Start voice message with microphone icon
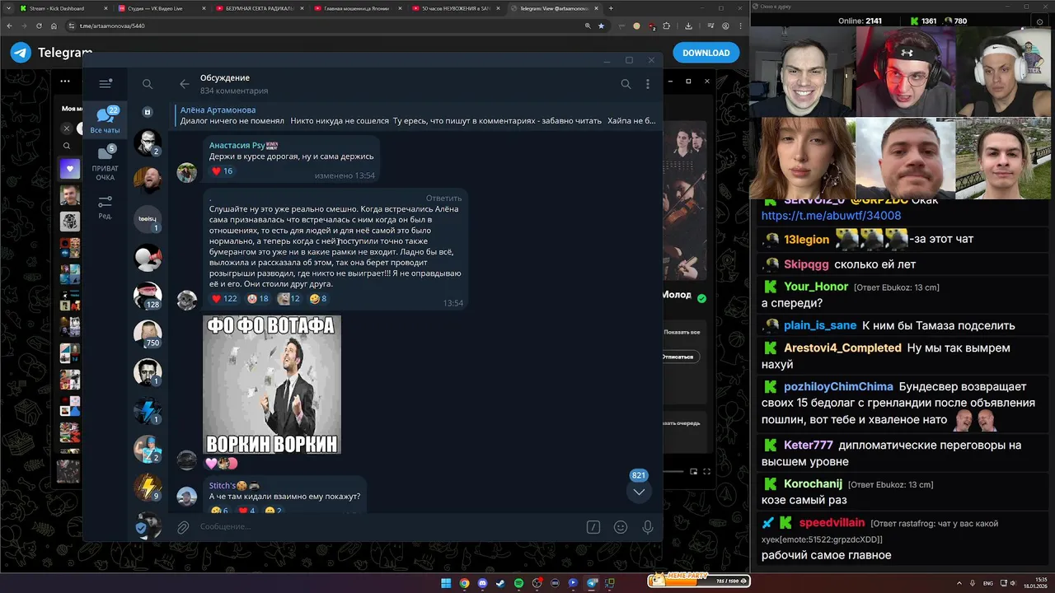This screenshot has height=593, width=1055. pyautogui.click(x=648, y=527)
